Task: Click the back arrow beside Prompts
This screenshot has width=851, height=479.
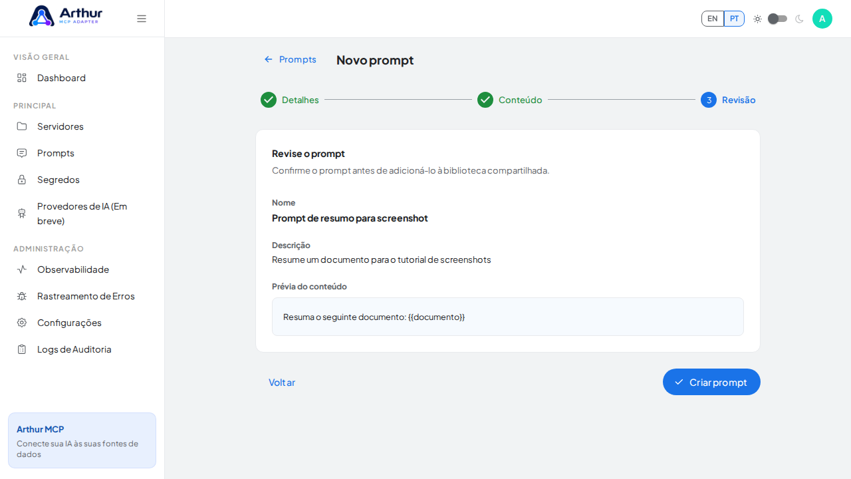Action: tap(269, 59)
